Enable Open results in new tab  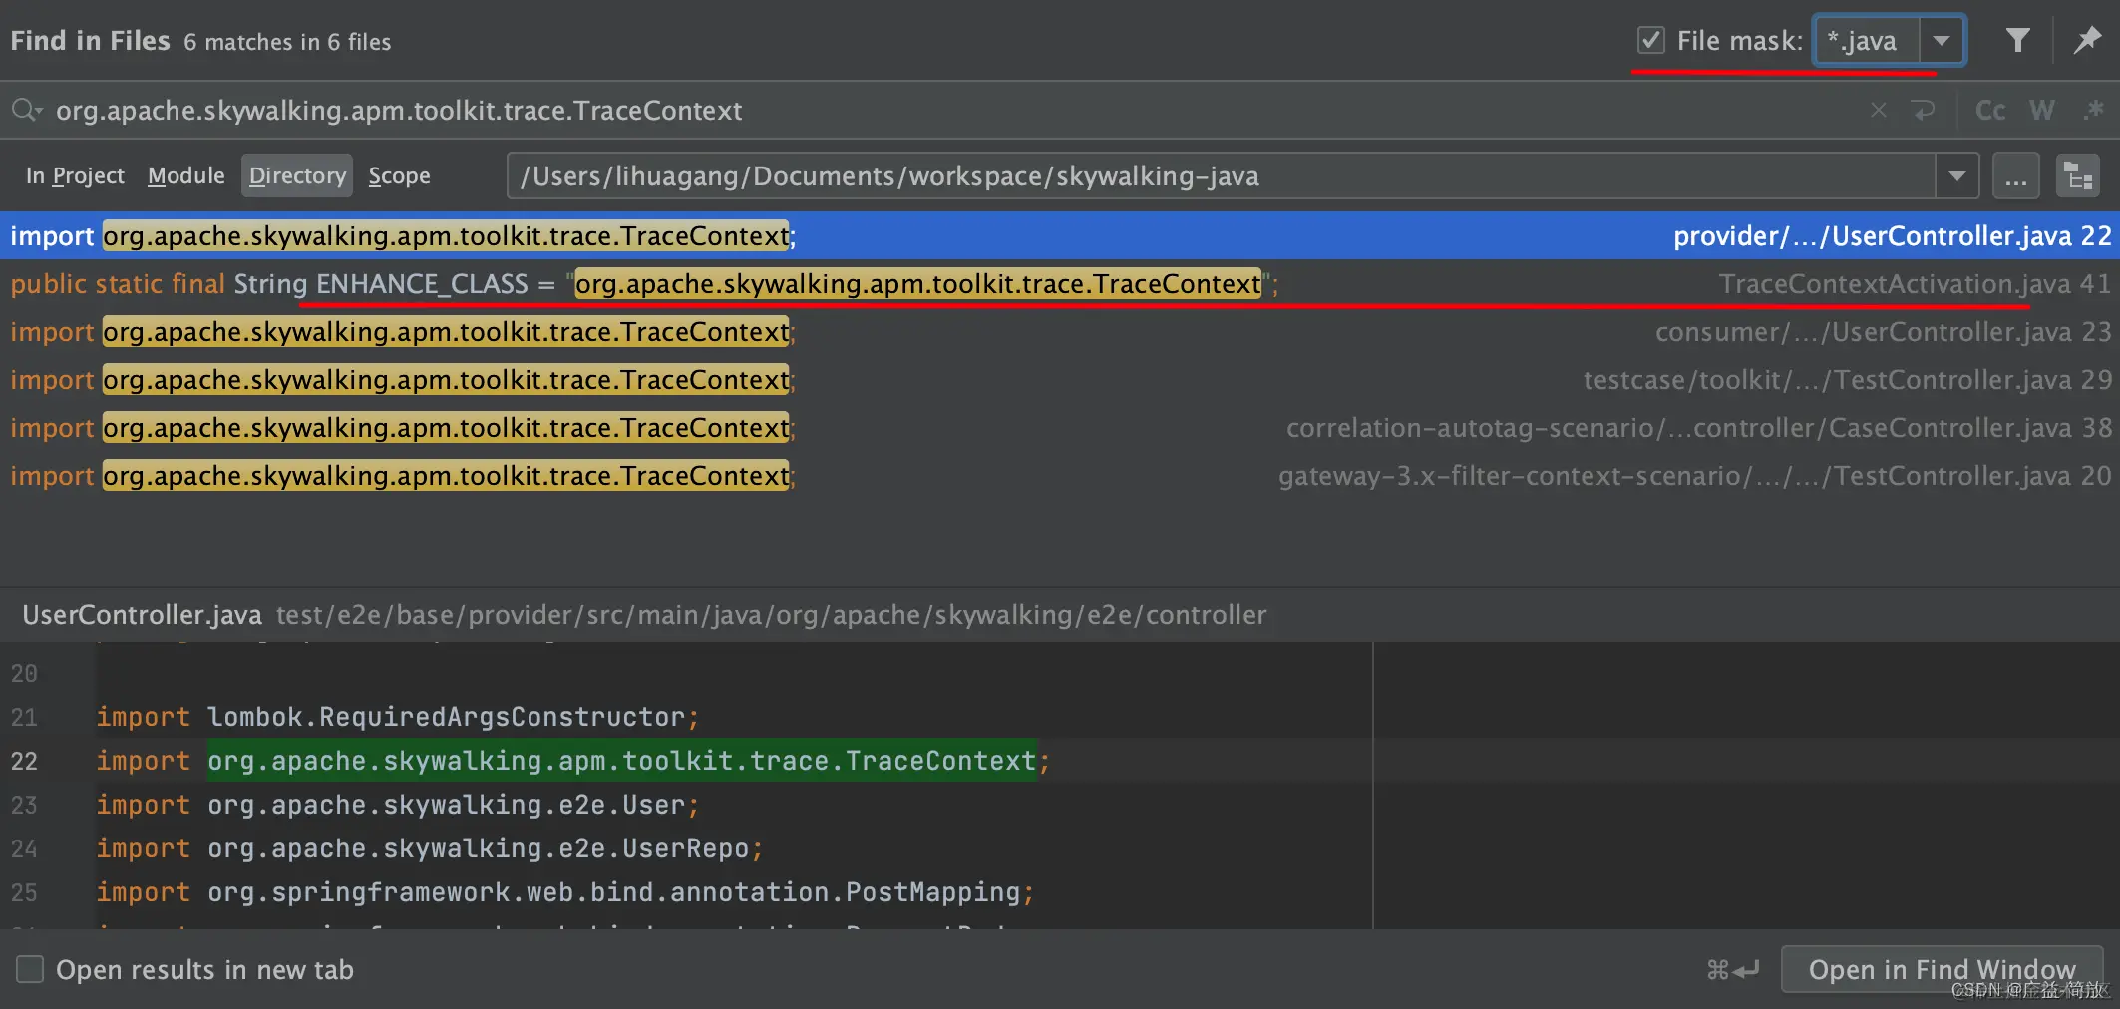point(30,969)
